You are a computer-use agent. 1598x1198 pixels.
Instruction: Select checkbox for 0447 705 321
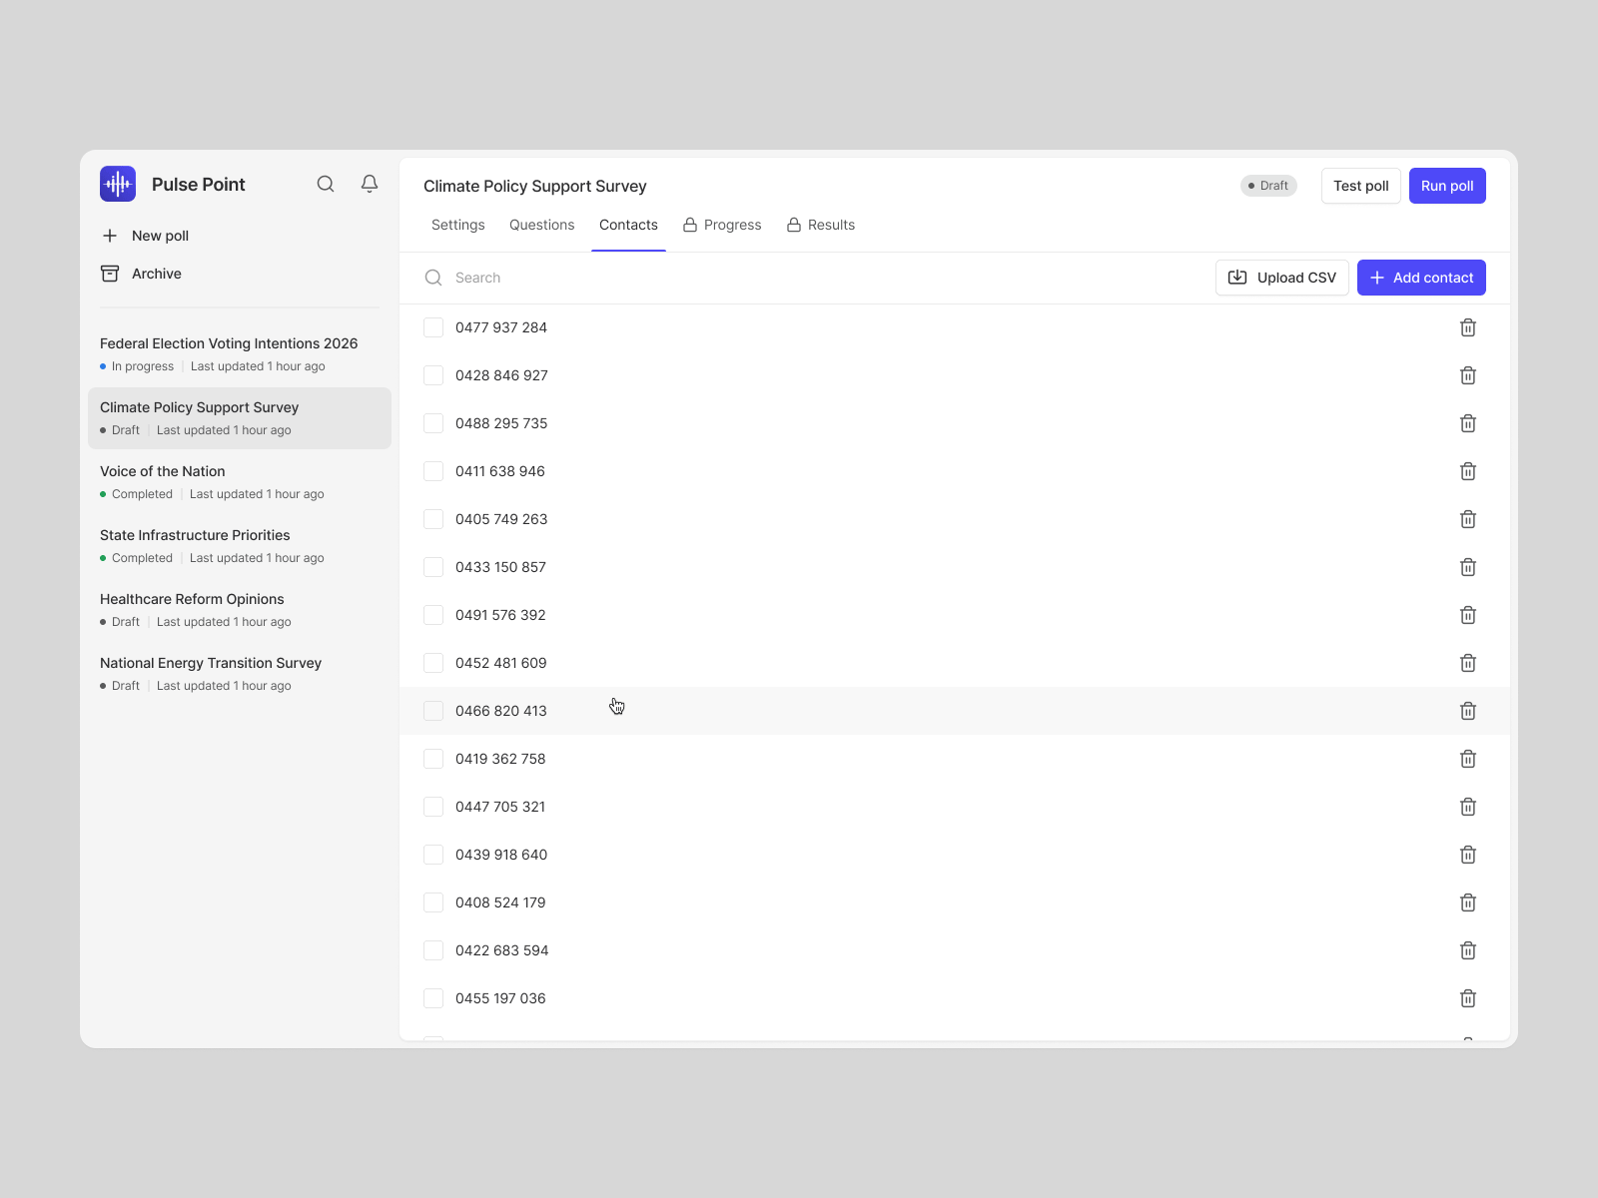pyautogui.click(x=433, y=807)
